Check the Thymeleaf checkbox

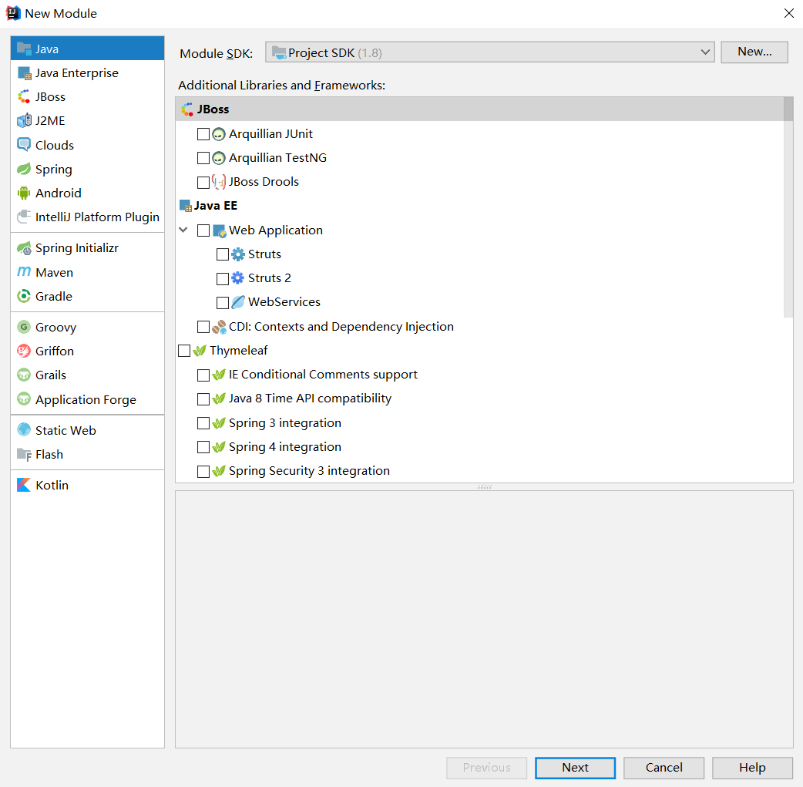click(184, 351)
